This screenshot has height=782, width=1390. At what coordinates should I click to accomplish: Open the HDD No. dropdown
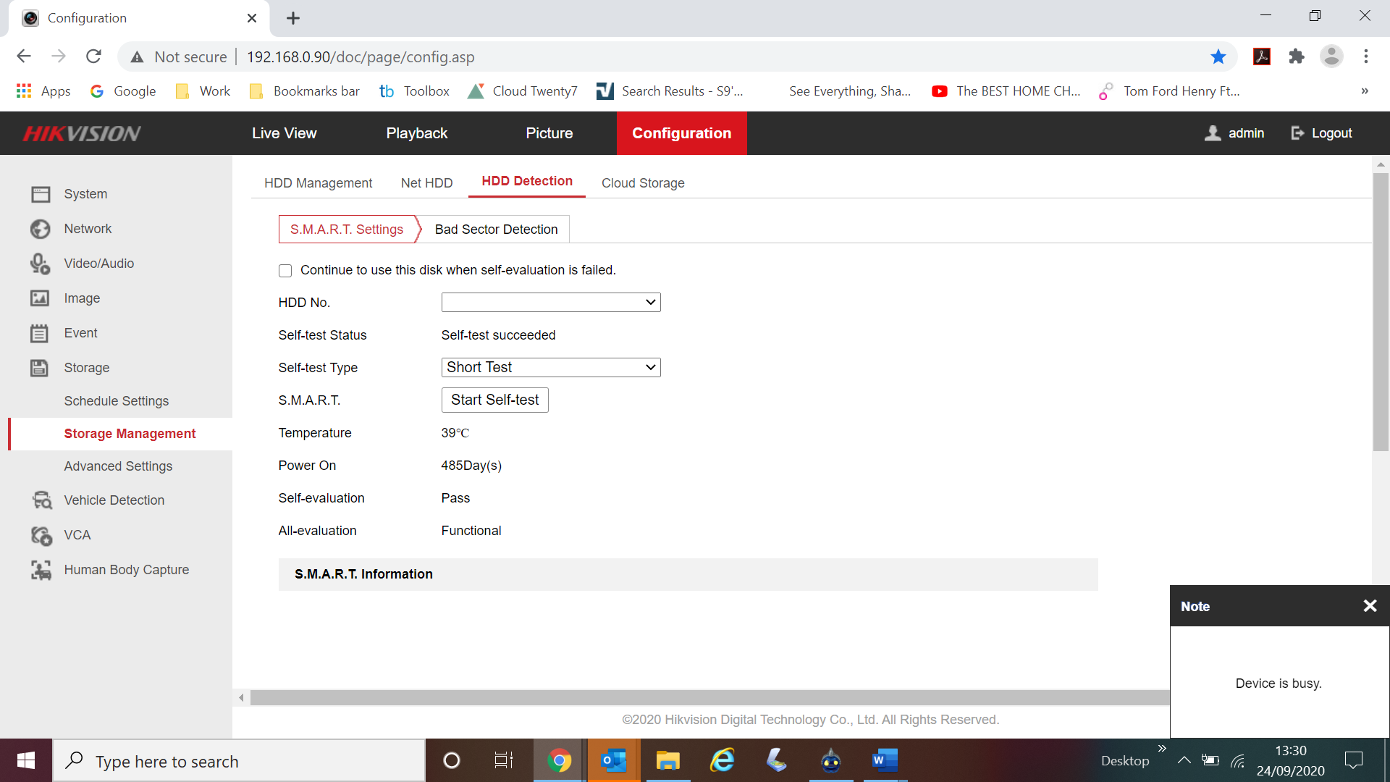pos(550,302)
